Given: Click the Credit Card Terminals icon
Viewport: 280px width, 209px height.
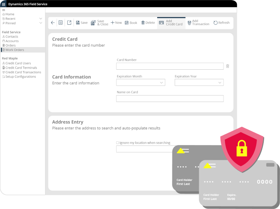Looking at the screenshot, I should point(4,68).
